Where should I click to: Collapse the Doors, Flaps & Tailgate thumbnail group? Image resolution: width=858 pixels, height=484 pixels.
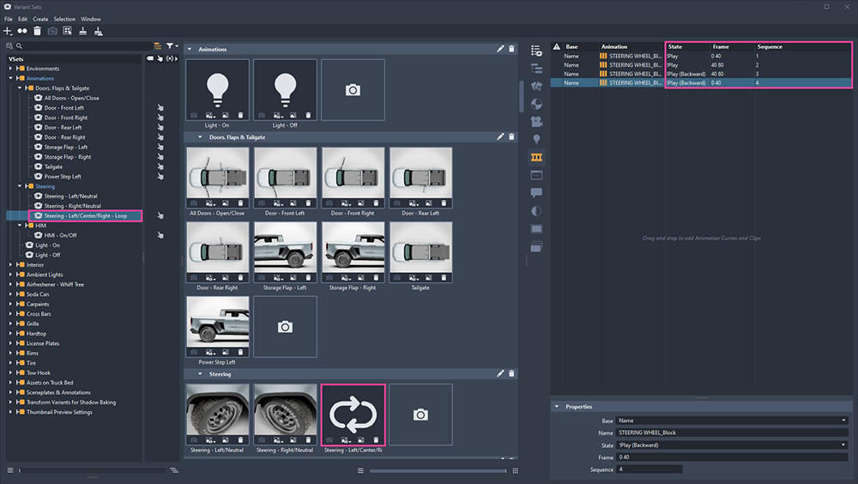pos(200,137)
